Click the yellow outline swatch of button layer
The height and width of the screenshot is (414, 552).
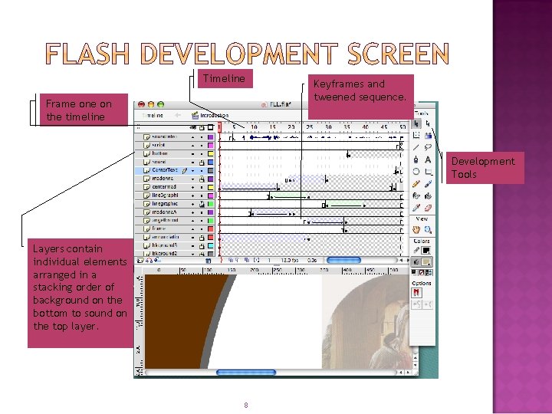tap(211, 154)
